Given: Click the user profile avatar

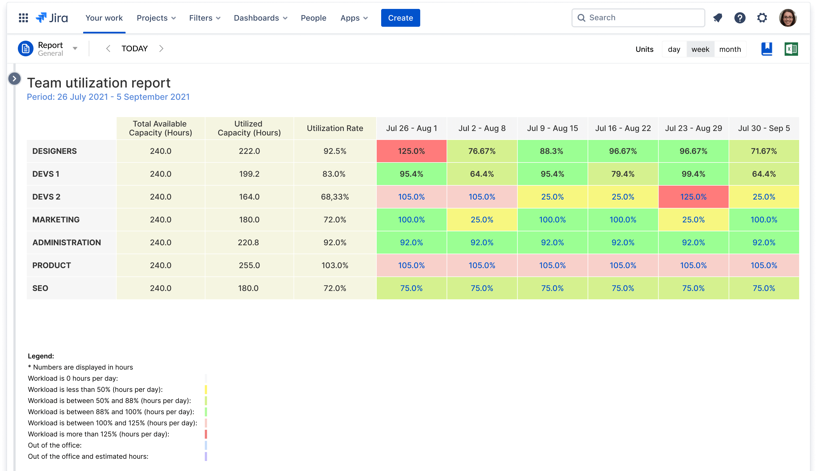Looking at the screenshot, I should [x=787, y=18].
